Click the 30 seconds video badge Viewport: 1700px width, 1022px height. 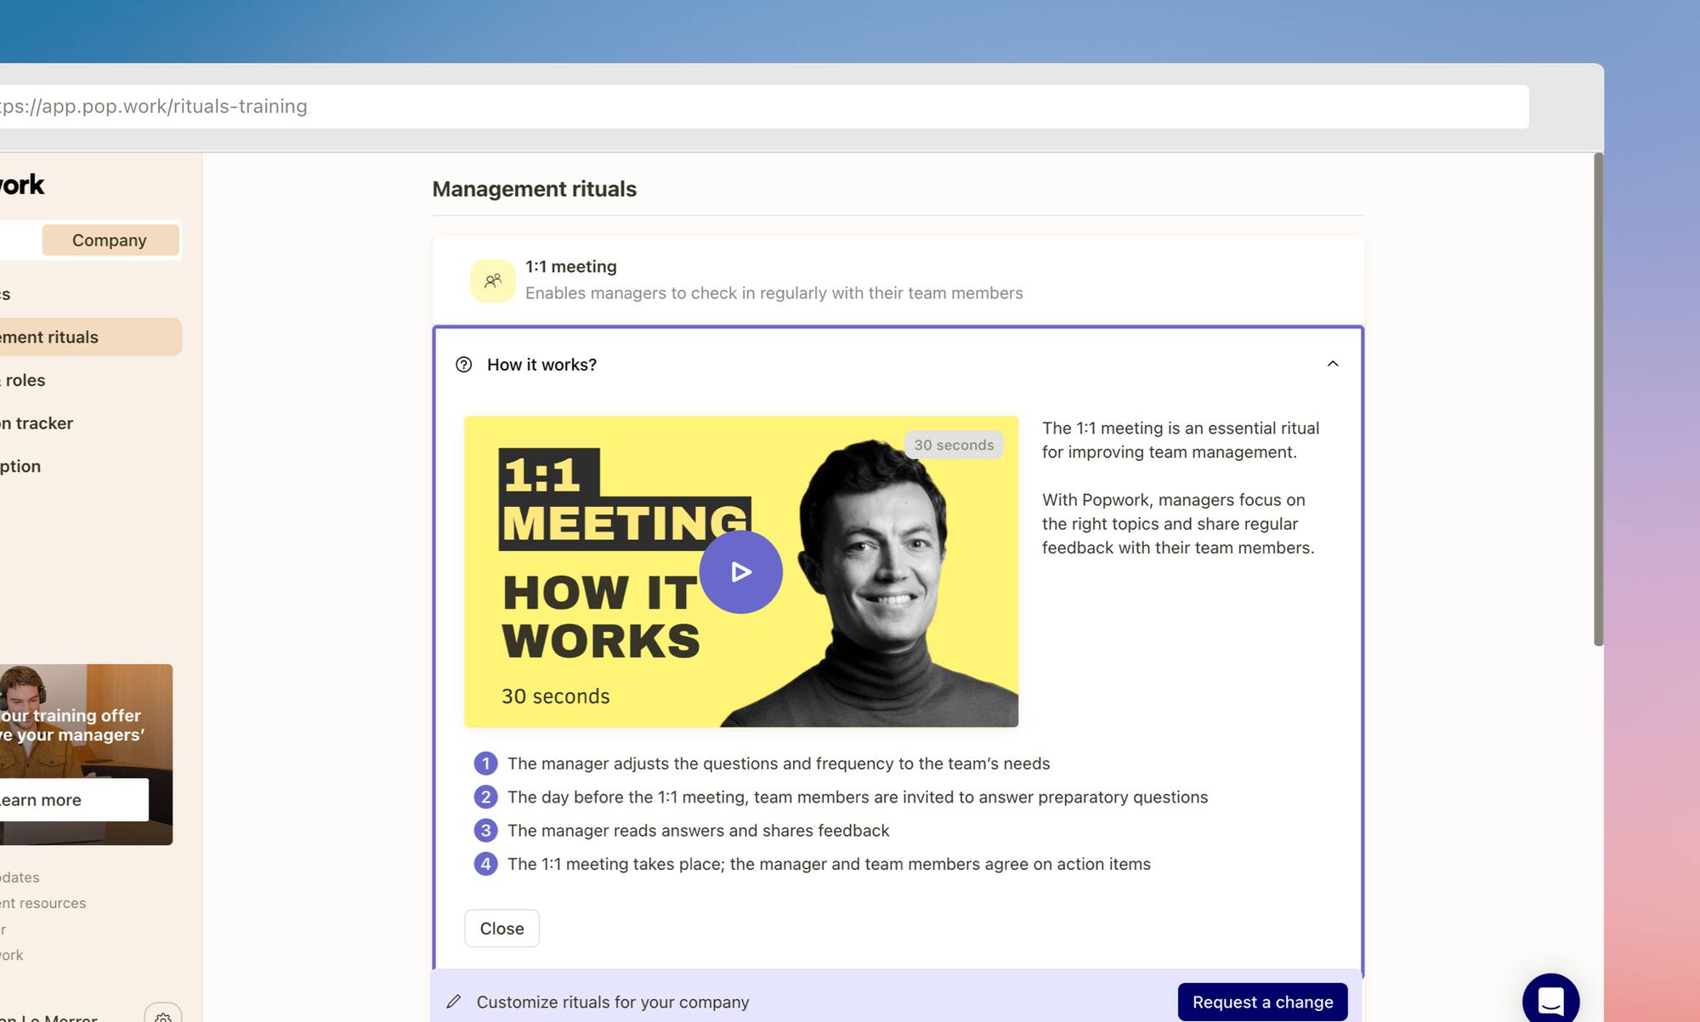(953, 445)
